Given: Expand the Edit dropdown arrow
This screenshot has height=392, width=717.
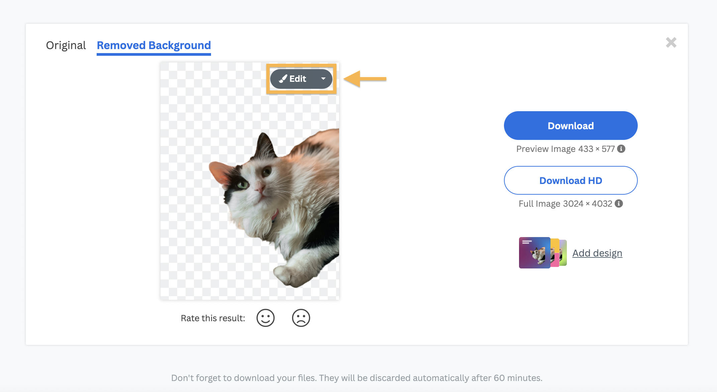Looking at the screenshot, I should tap(323, 79).
